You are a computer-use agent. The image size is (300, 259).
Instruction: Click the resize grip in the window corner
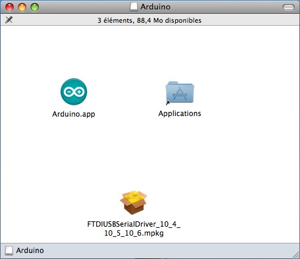(x=296, y=255)
